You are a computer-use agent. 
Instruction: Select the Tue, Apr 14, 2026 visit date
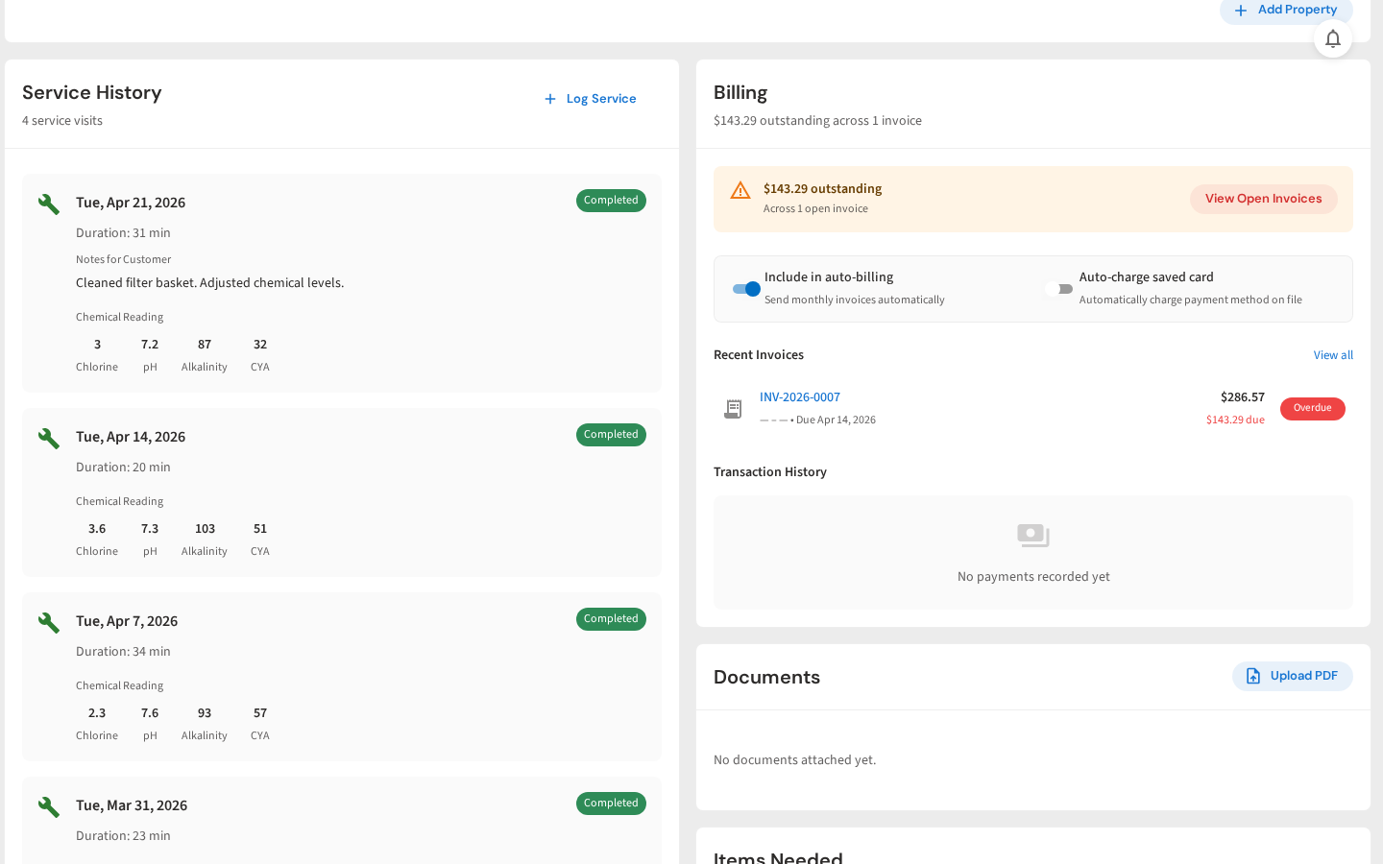coord(131,437)
